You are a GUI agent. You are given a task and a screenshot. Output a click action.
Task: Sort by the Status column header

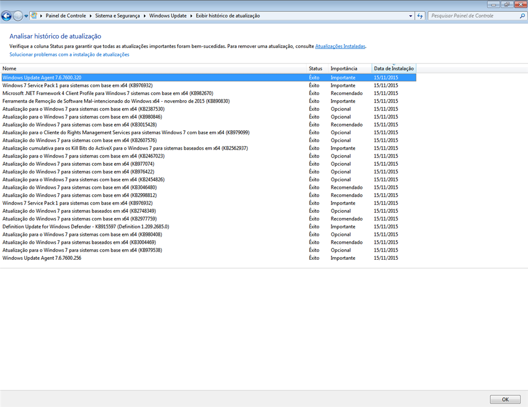pos(317,69)
